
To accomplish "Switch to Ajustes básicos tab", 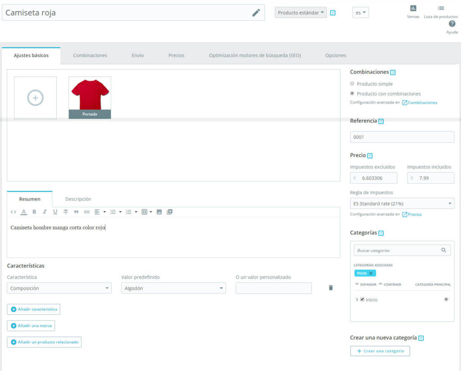I will tap(31, 55).
